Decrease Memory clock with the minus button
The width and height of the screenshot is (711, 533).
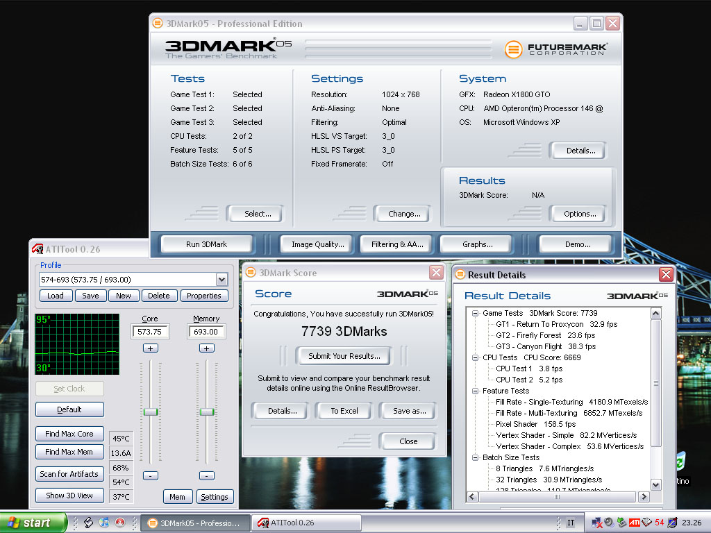pos(207,475)
